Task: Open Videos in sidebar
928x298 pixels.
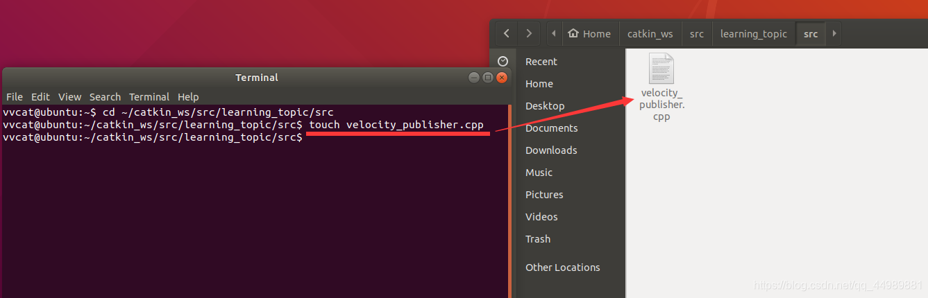Action: point(541,217)
